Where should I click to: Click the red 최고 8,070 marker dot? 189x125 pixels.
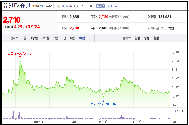click(20, 57)
